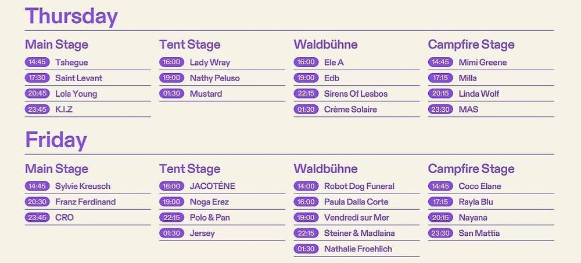Select Nathalie Froehlich at 01:30
The width and height of the screenshot is (581, 263).
coord(358,249)
